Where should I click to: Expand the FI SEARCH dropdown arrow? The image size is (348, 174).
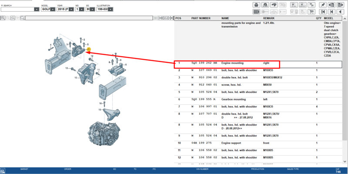[x=37, y=9]
